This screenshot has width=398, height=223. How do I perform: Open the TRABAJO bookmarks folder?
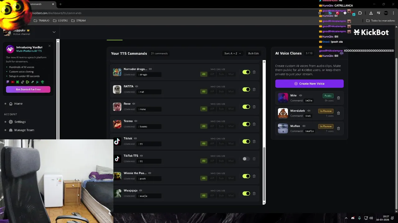point(41,20)
